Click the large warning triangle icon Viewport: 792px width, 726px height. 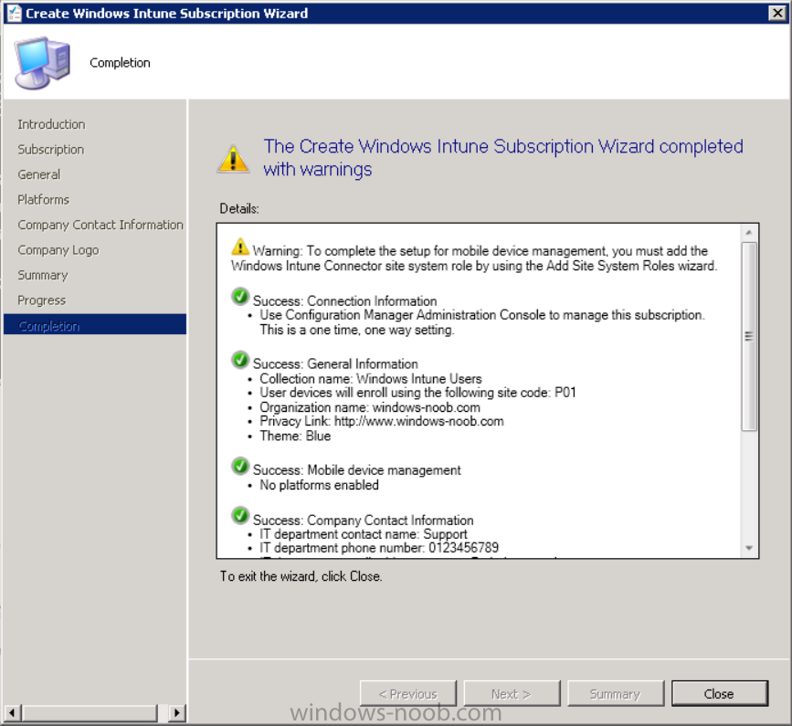click(x=233, y=159)
